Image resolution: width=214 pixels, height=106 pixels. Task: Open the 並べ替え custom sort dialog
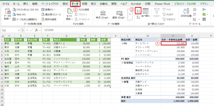(146, 13)
